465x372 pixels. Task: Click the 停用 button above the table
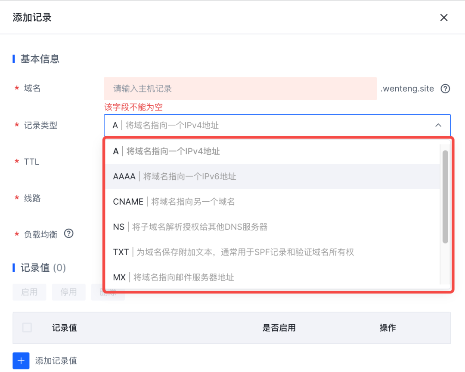pos(68,292)
